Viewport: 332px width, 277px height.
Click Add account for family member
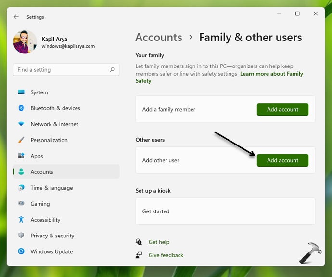point(282,109)
